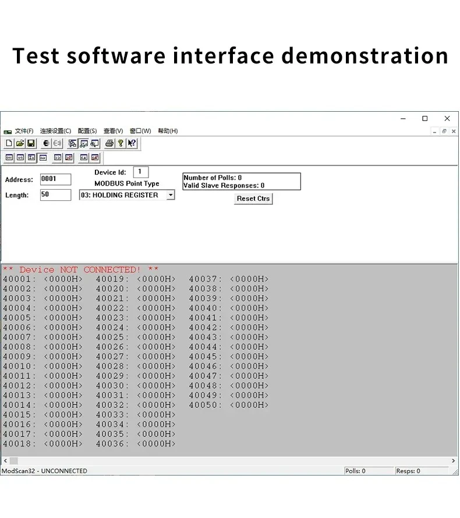Image resolution: width=460 pixels, height=518 pixels.
Task: Select the Show Traffic toolbar icon
Action: (x=94, y=143)
